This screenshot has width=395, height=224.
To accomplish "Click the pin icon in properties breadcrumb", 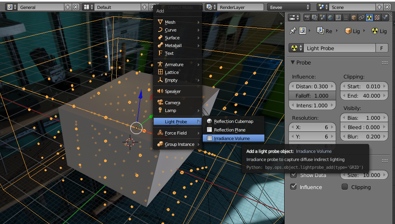I will point(292,31).
